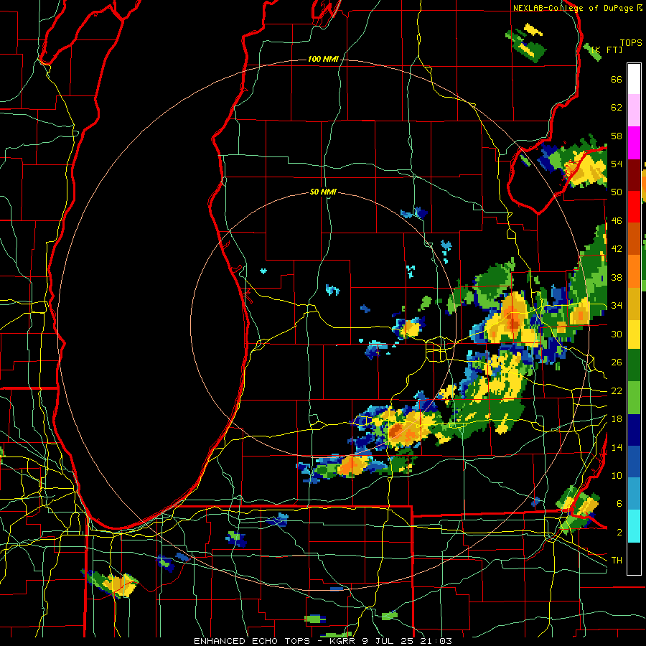Click the legend value '38'
The height and width of the screenshot is (646, 646).
tap(617, 277)
